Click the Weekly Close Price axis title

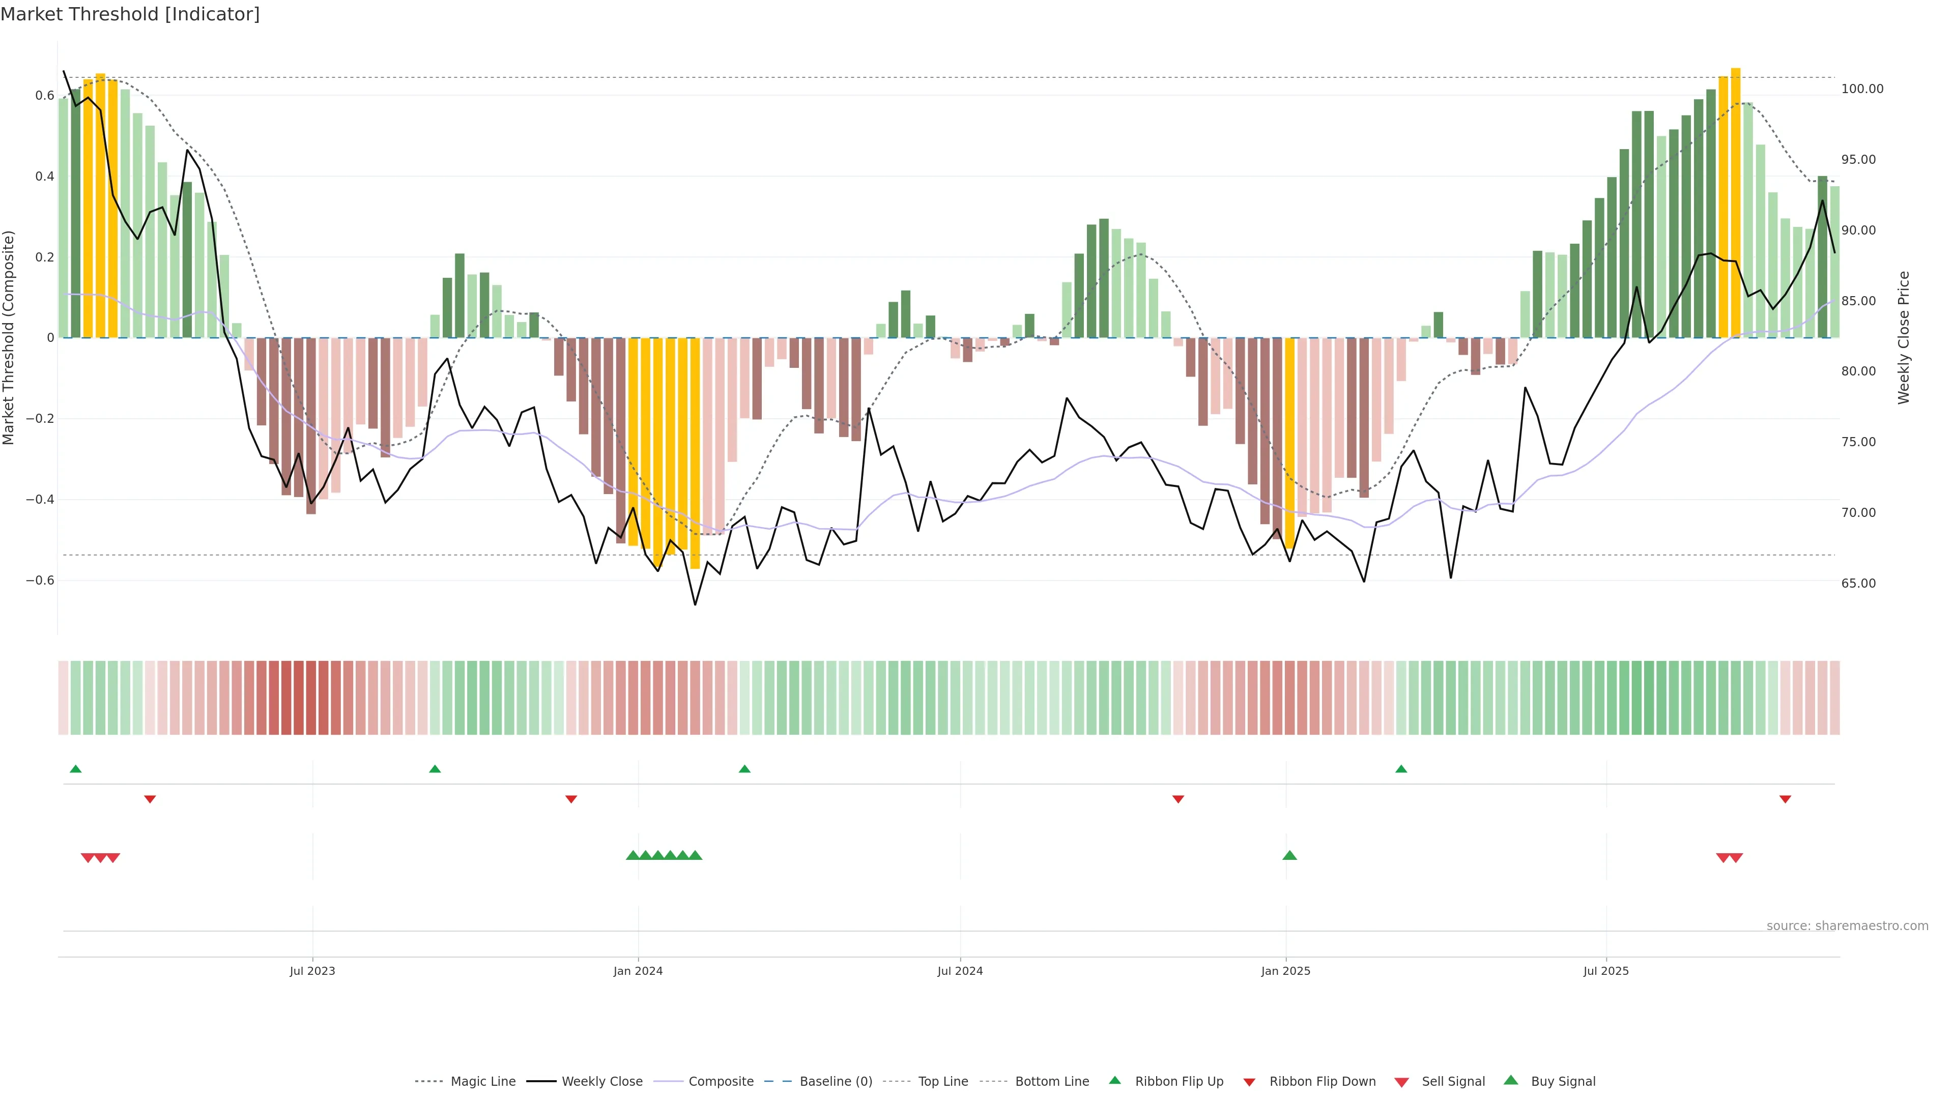pos(1903,337)
